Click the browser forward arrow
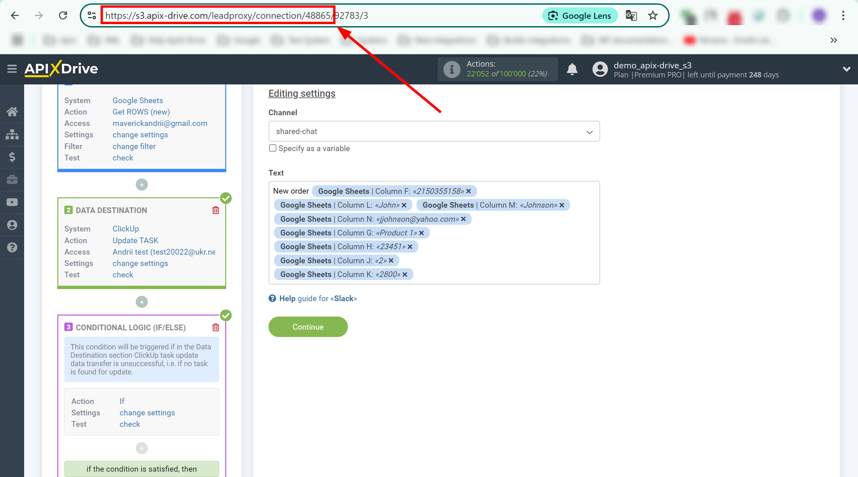 (x=39, y=15)
